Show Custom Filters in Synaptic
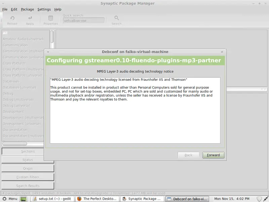The height and width of the screenshot is (202, 269). 28,177
